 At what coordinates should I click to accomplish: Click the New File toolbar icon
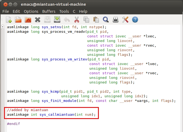[9, 20]
